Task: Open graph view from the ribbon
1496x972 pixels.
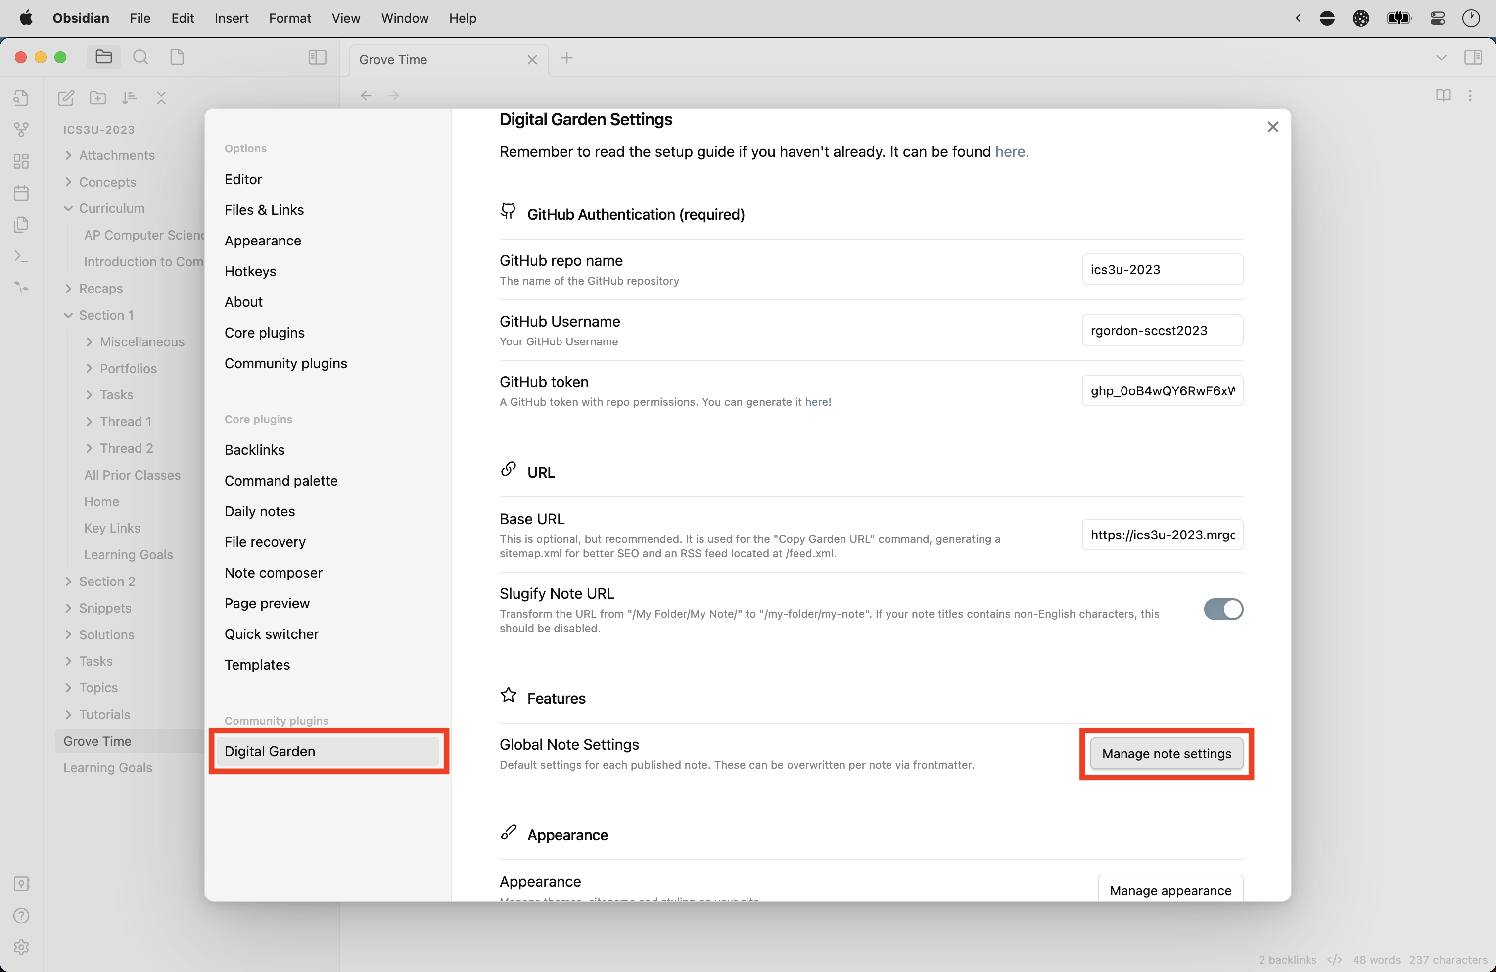Action: pyautogui.click(x=21, y=130)
